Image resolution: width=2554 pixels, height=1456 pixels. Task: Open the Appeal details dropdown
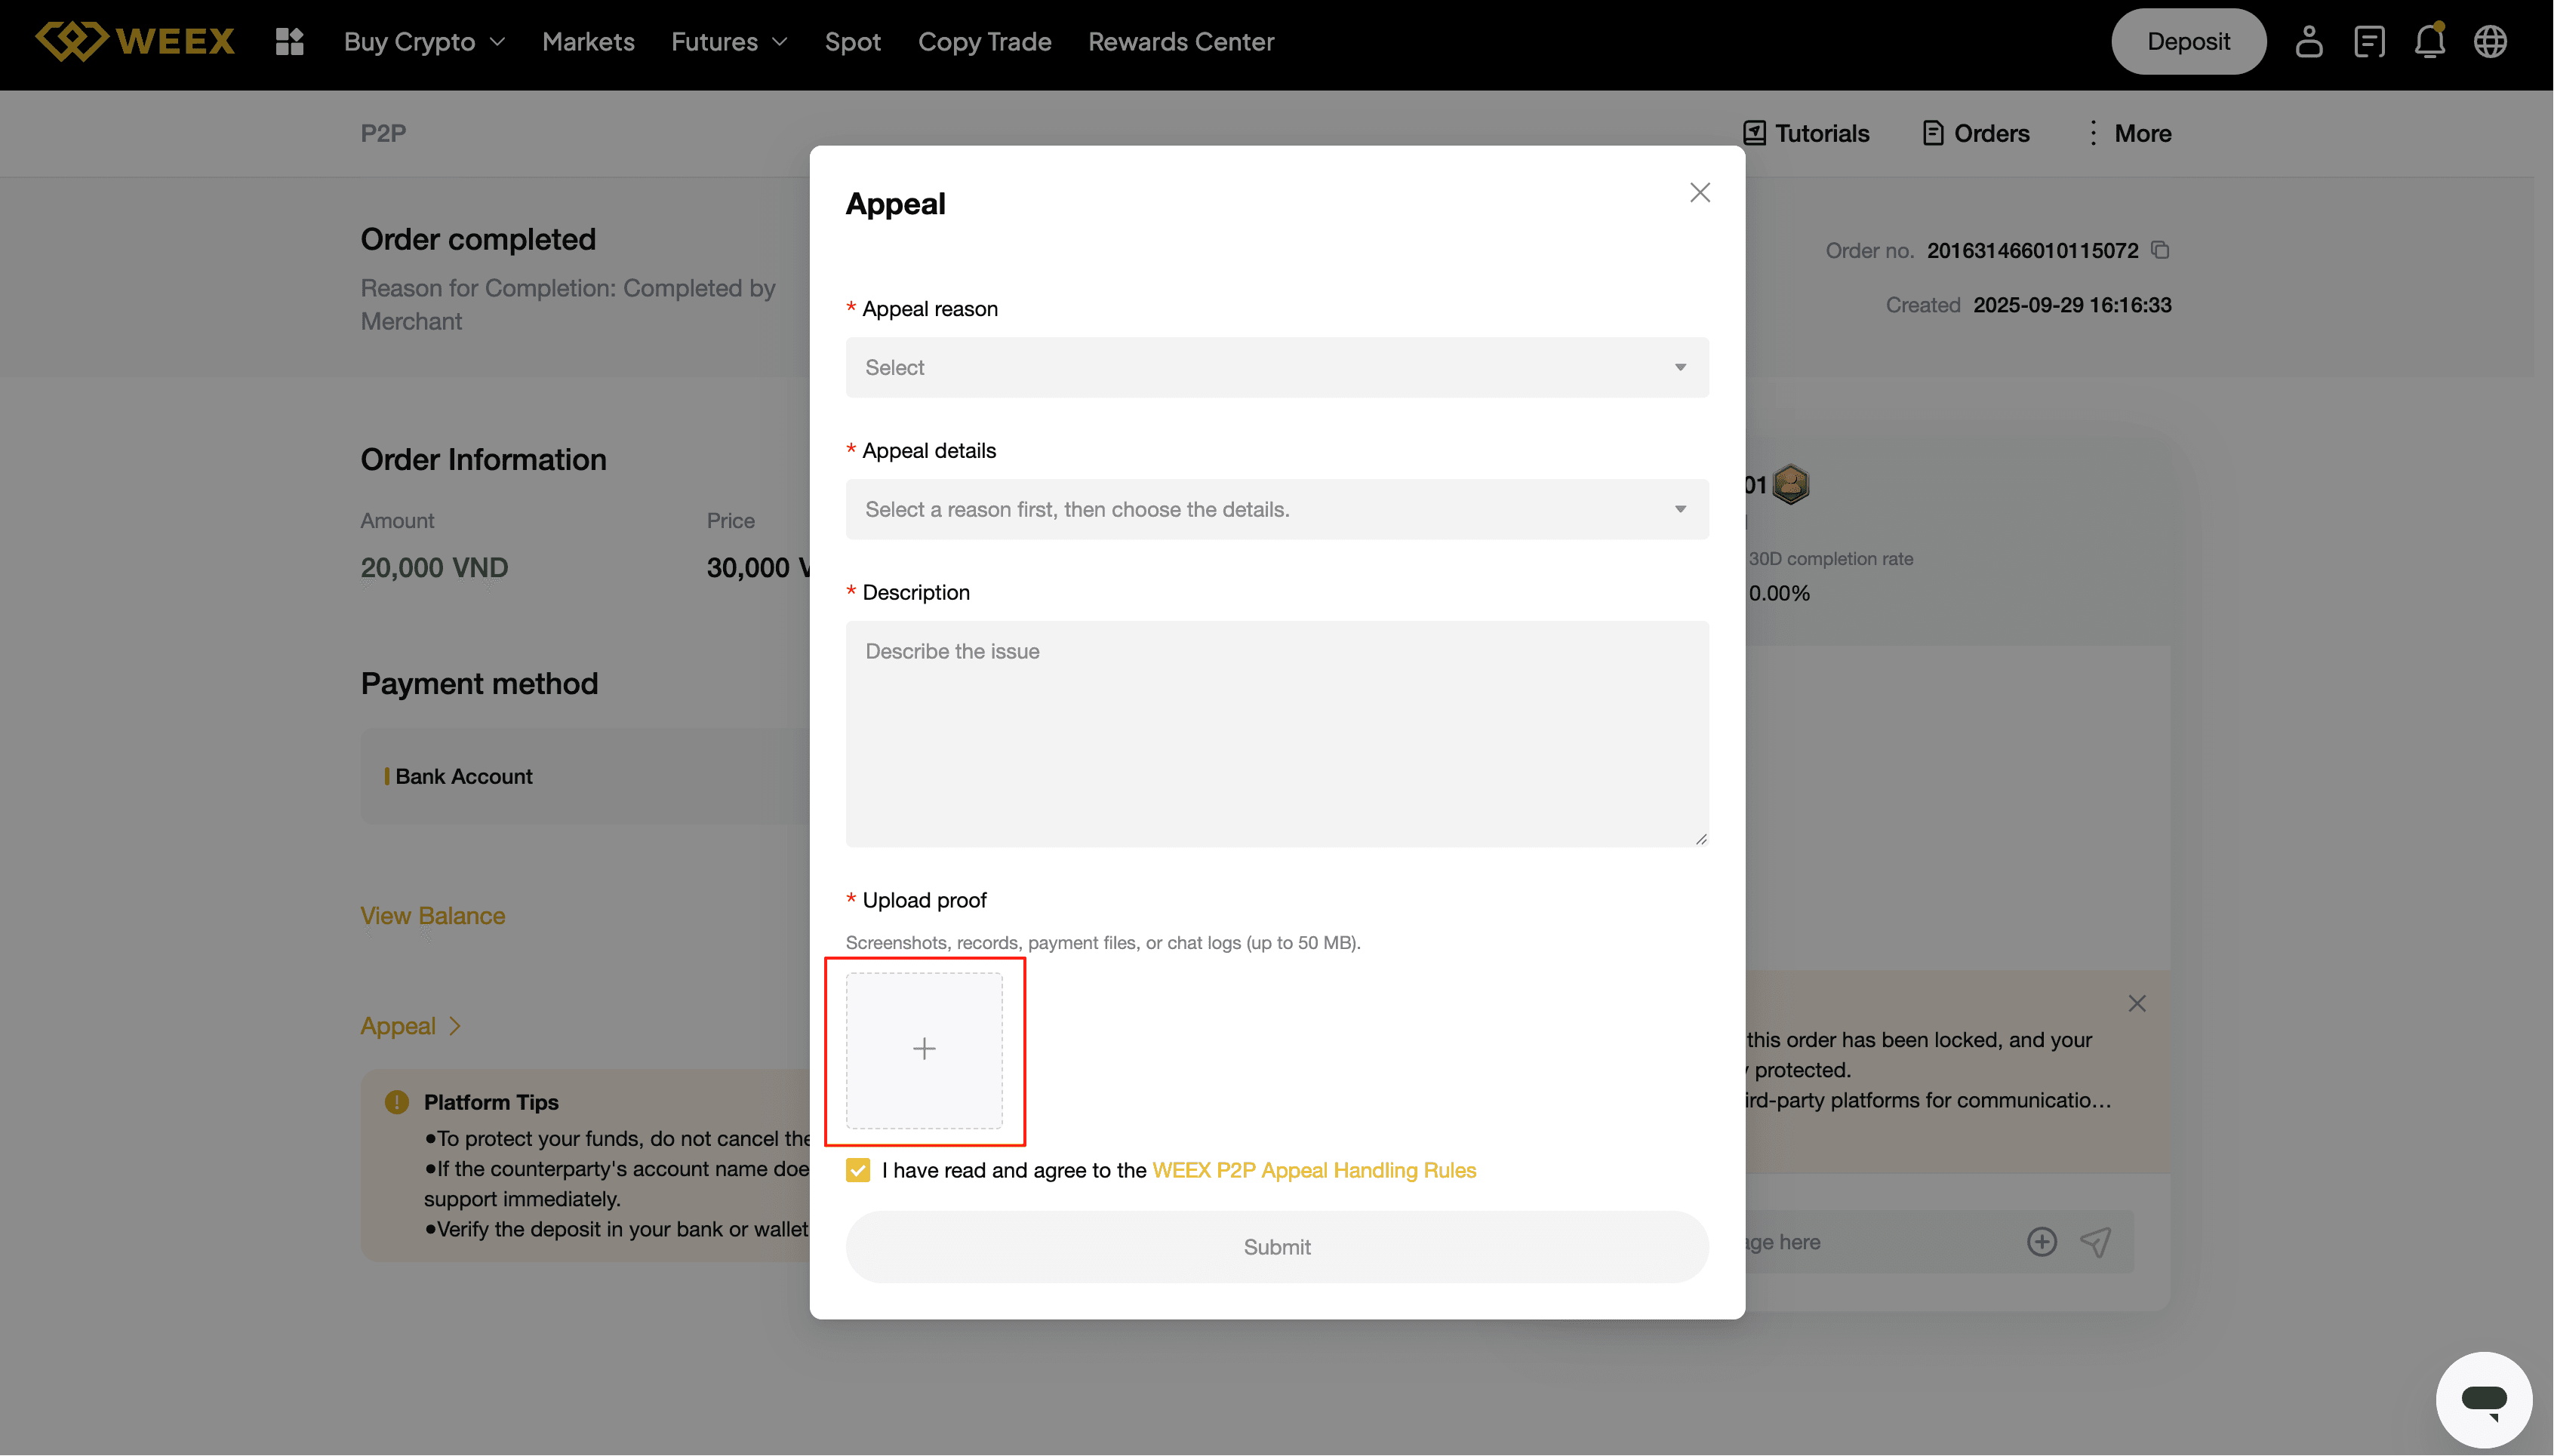pyautogui.click(x=1276, y=509)
